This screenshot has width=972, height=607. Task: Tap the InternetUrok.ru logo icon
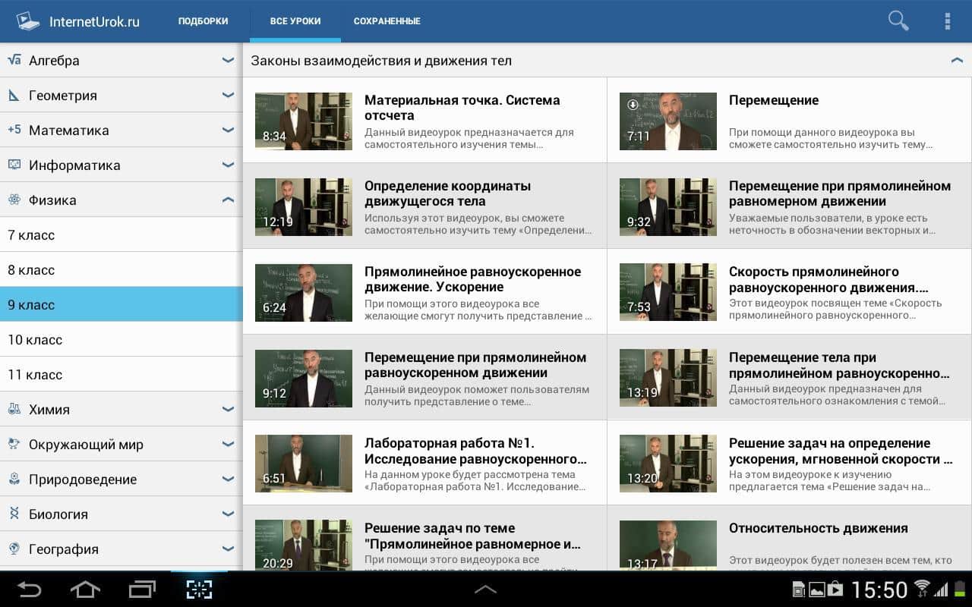point(28,21)
